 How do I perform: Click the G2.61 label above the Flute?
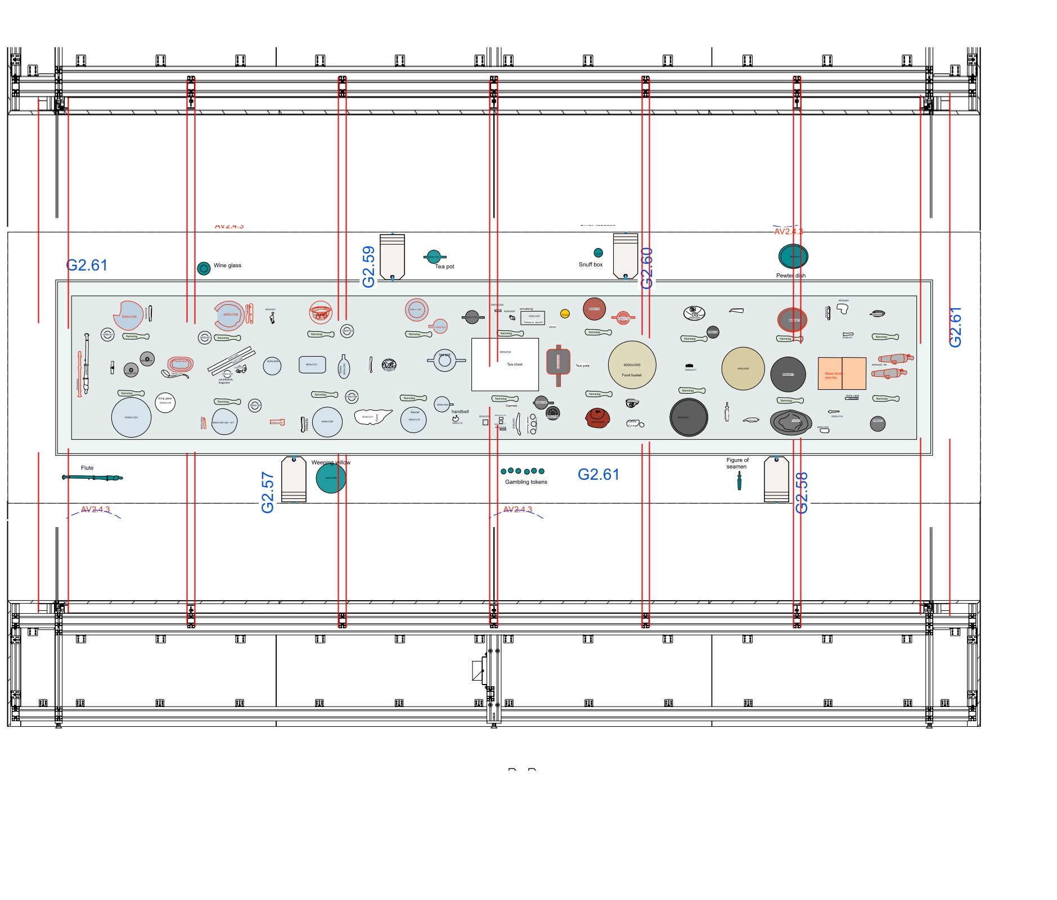coord(87,265)
